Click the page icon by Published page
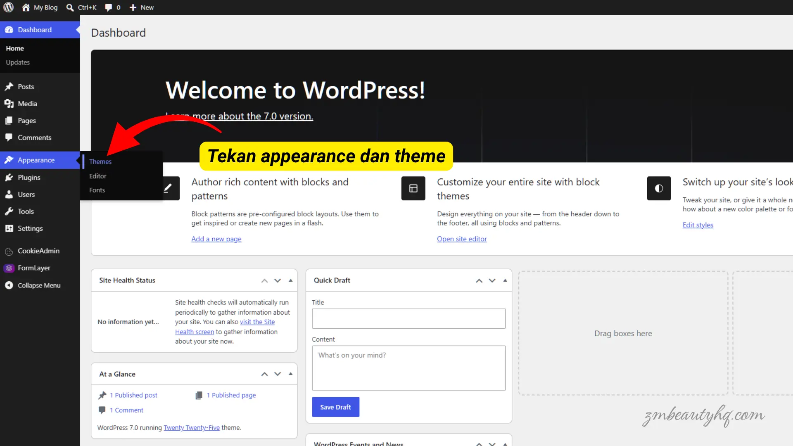Image resolution: width=793 pixels, height=446 pixels. [x=199, y=395]
